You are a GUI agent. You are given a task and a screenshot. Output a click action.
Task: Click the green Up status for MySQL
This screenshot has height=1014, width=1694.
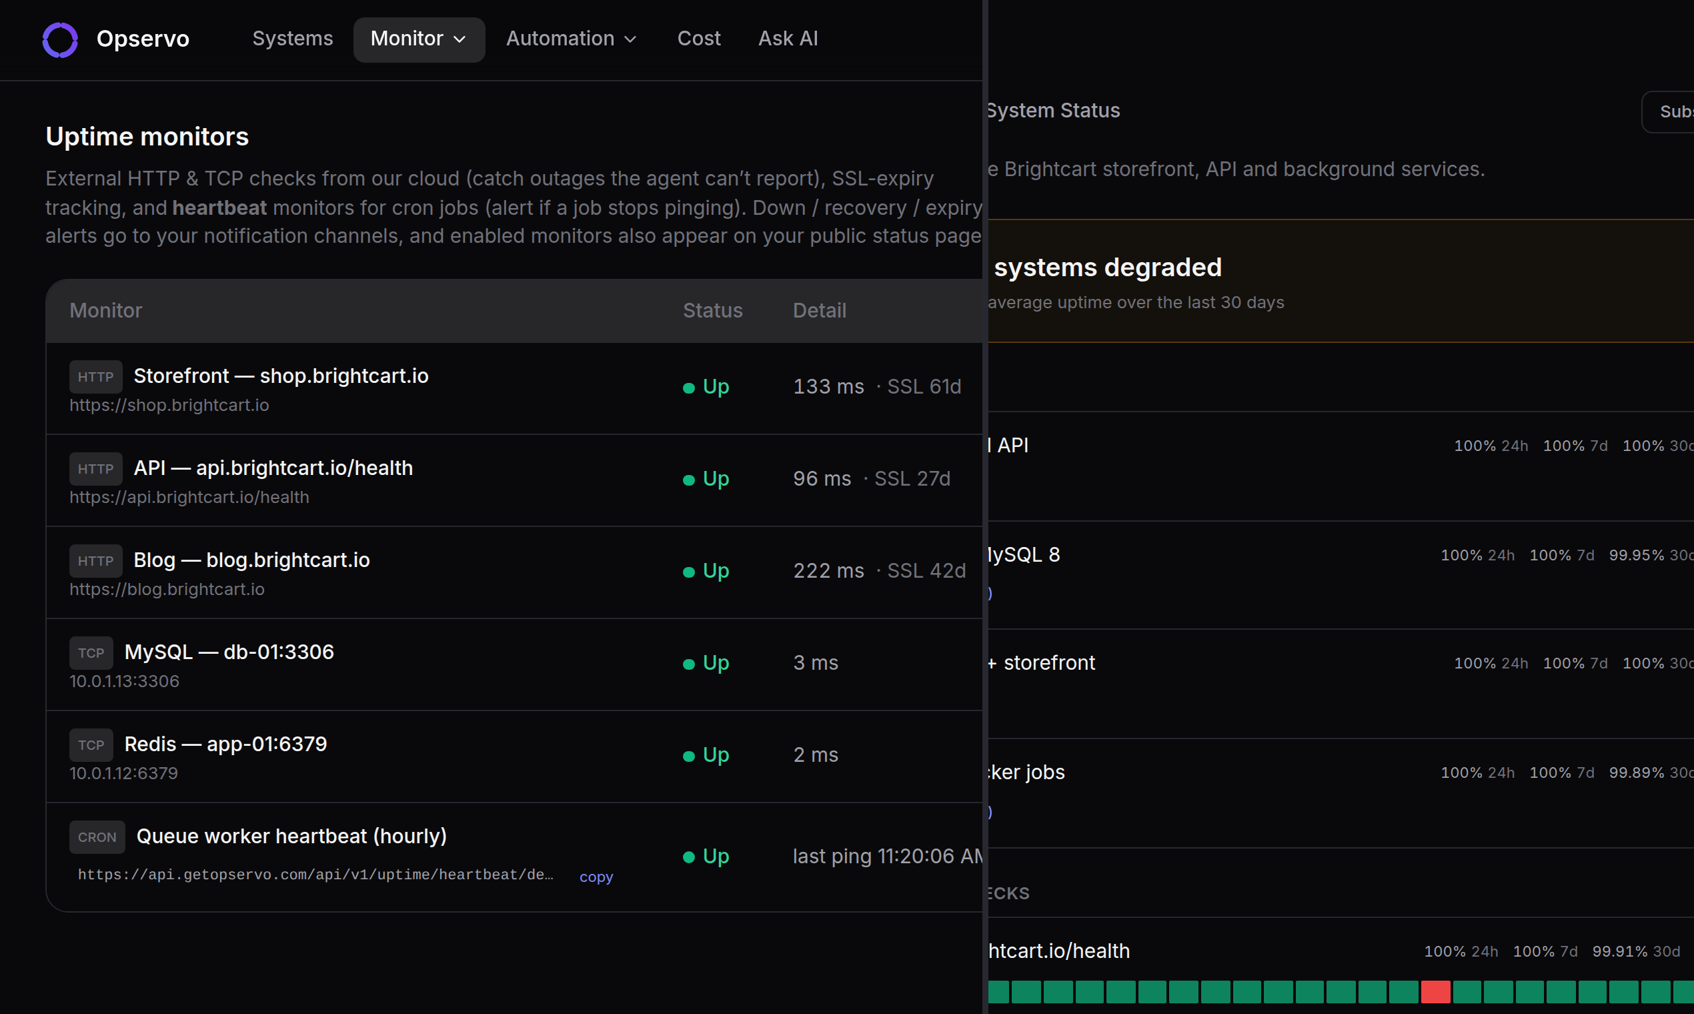point(706,663)
